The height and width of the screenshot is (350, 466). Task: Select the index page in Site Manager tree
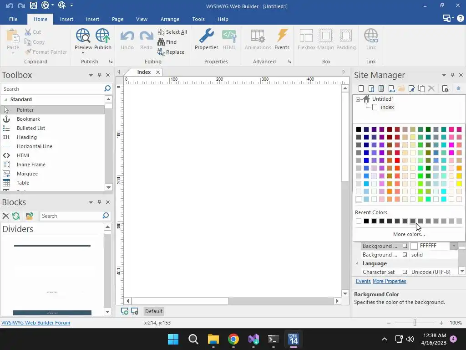click(x=387, y=107)
